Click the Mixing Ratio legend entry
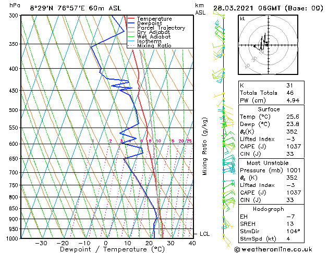328x253 pixels. (150, 45)
